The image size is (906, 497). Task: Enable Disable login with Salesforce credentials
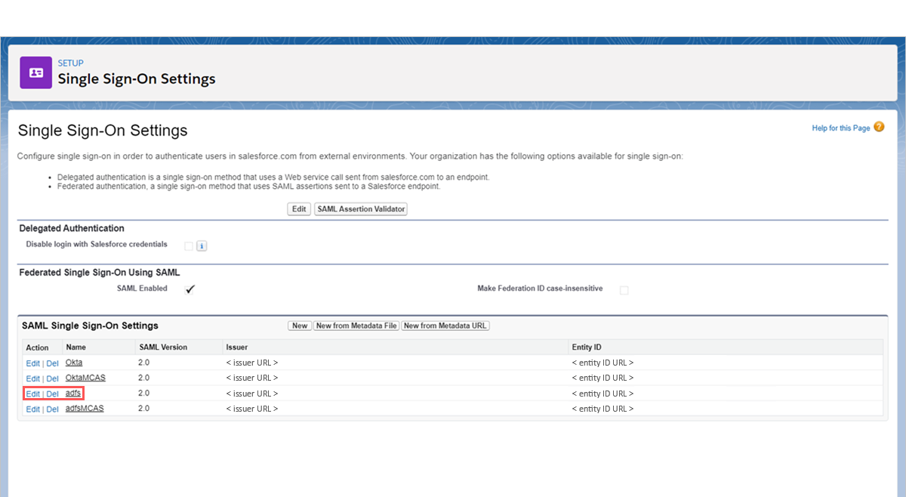coord(187,245)
